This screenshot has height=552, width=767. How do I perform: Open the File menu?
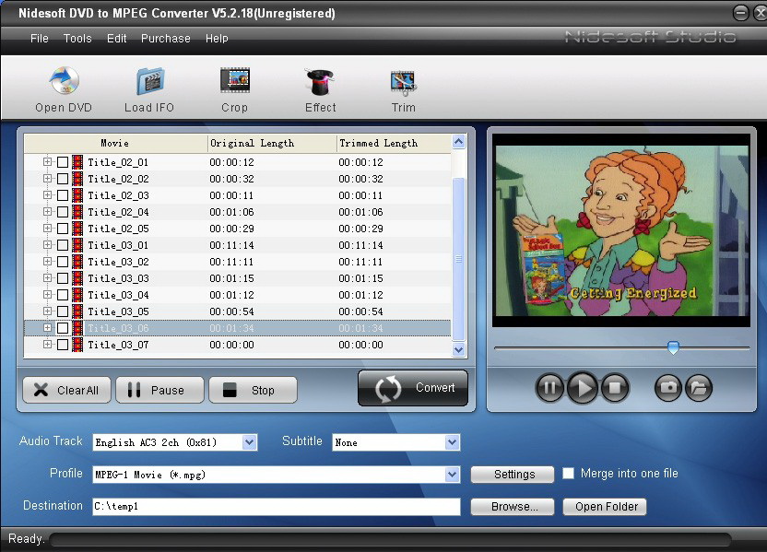pyautogui.click(x=39, y=39)
